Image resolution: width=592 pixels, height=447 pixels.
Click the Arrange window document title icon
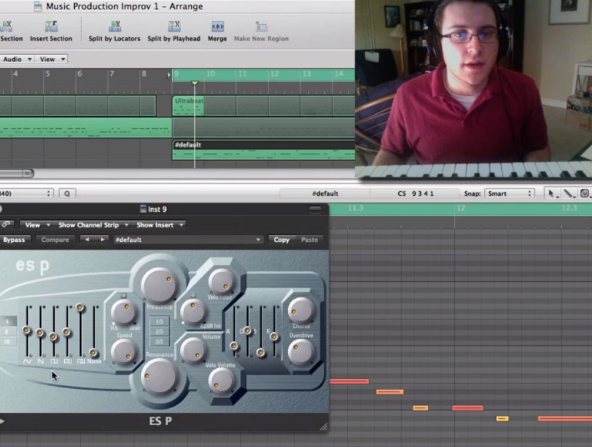[38, 7]
